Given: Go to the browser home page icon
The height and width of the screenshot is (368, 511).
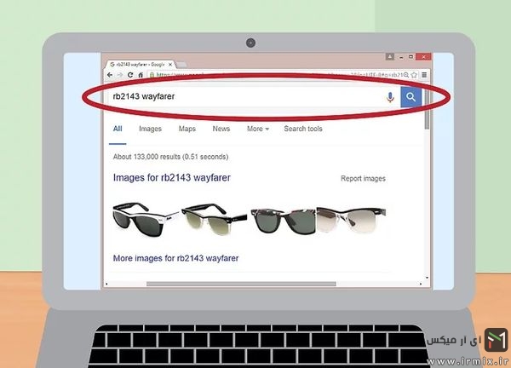Looking at the screenshot, I should coord(141,75).
